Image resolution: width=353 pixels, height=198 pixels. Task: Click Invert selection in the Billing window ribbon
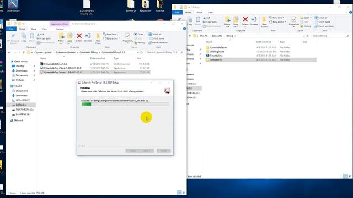coord(324,26)
